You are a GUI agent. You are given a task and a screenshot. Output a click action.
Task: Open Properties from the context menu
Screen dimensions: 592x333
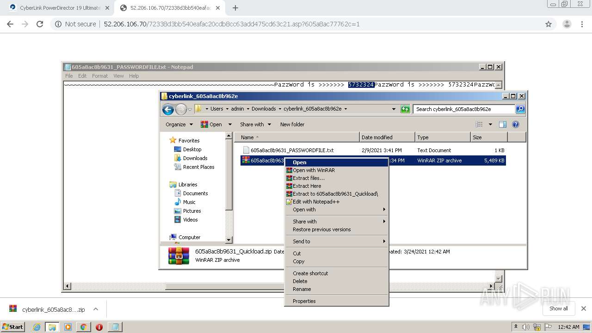pyautogui.click(x=336, y=301)
